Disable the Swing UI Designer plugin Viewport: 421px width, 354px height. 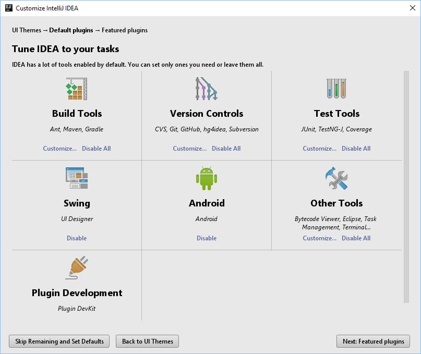coord(77,238)
